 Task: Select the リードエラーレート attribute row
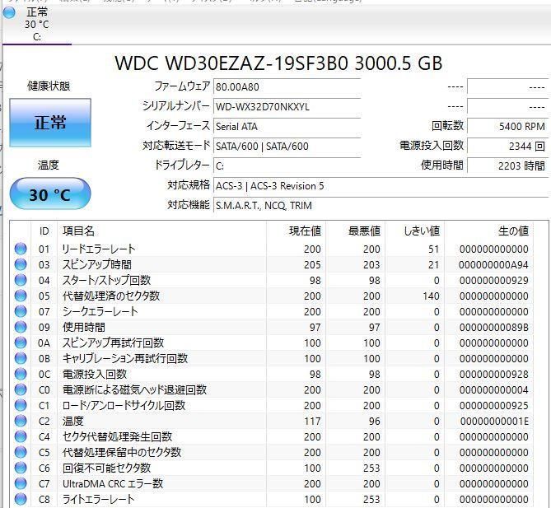click(x=272, y=249)
